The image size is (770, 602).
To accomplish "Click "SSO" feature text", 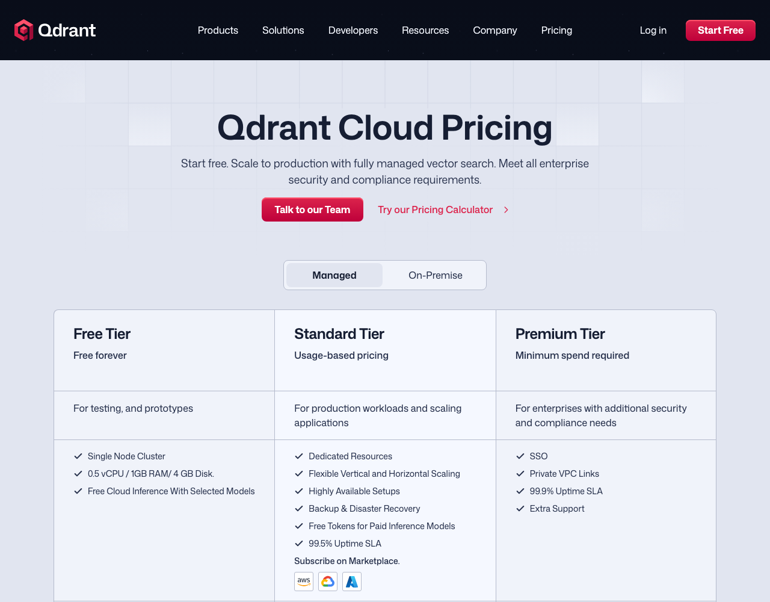I will point(539,456).
